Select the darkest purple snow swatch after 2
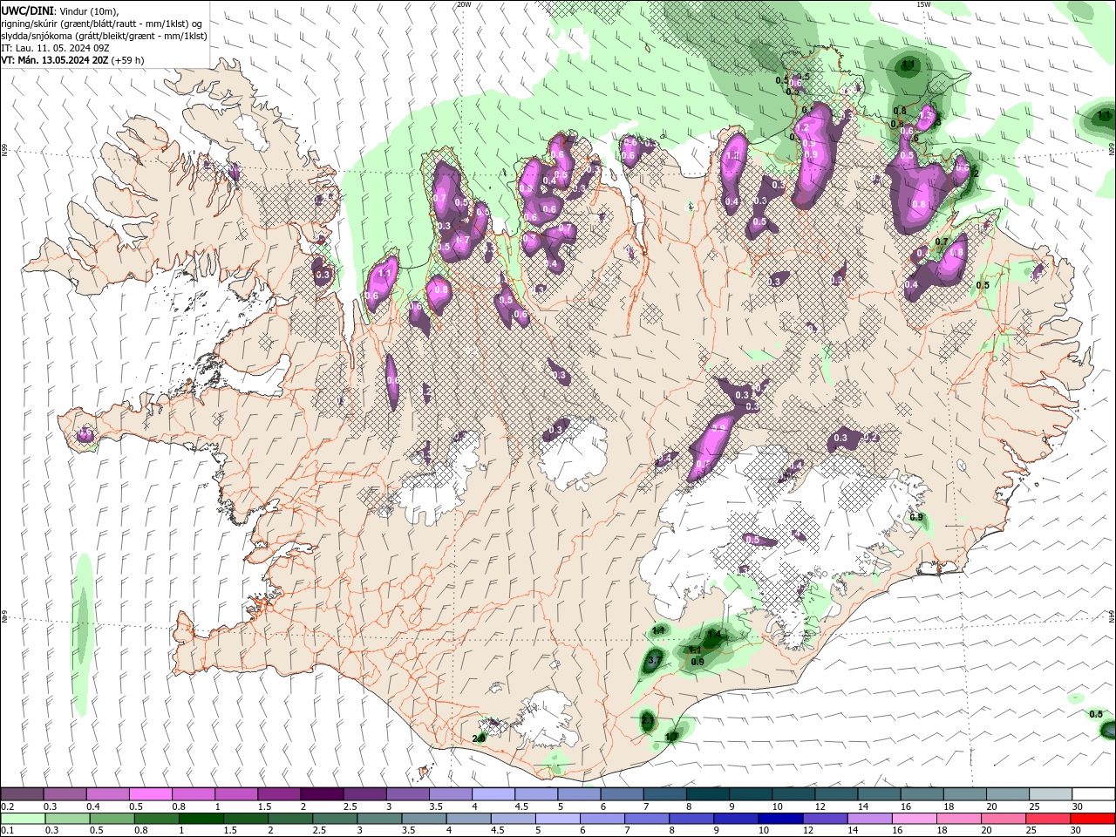Viewport: 1116px width, 837px height. pyautogui.click(x=322, y=794)
